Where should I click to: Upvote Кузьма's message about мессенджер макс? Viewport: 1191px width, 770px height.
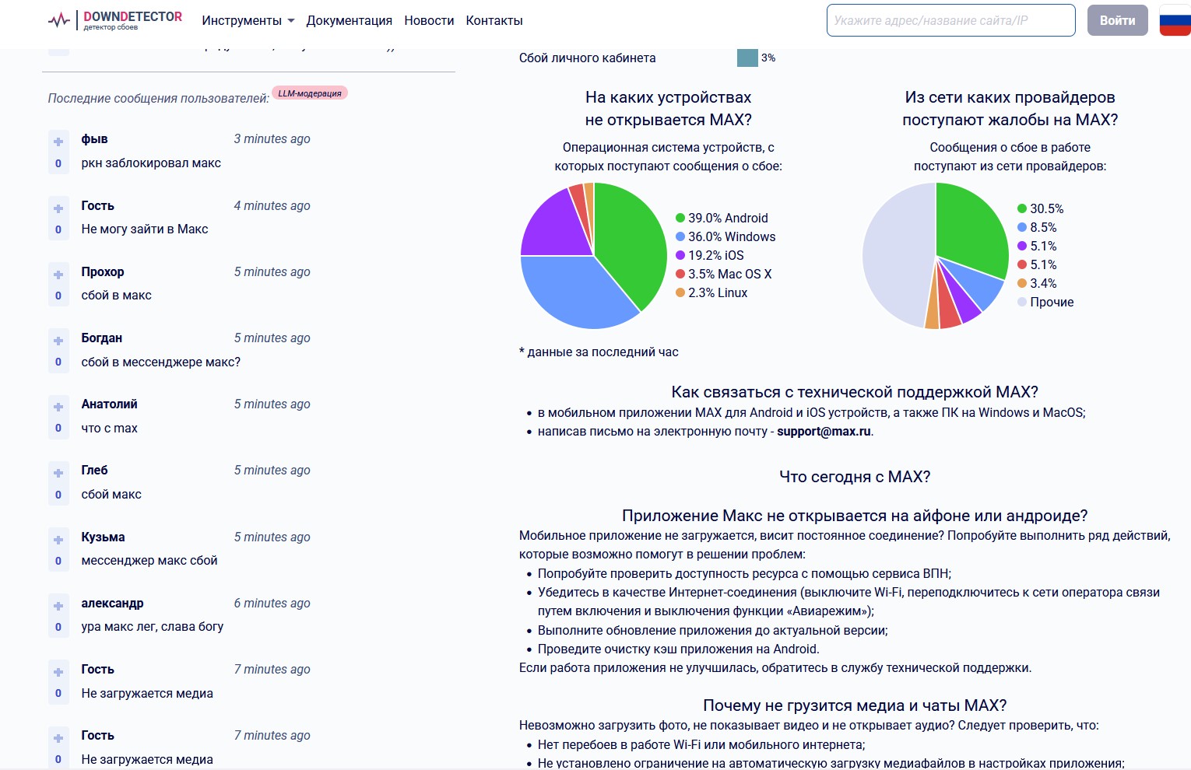58,540
